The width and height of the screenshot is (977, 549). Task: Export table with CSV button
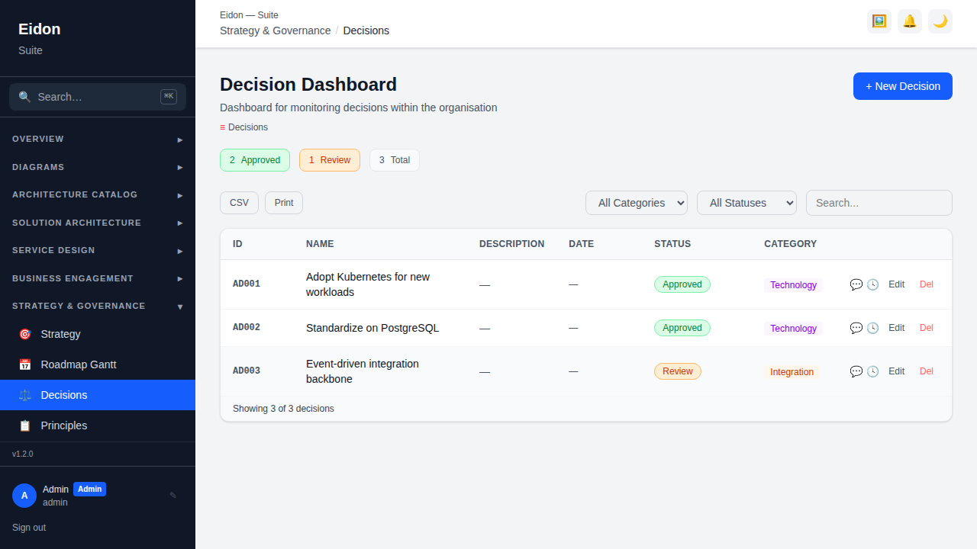239,203
